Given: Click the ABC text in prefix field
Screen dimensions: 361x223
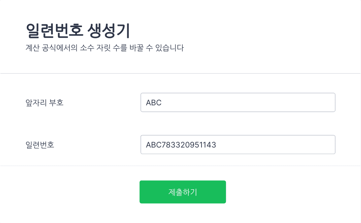Looking at the screenshot, I should [x=154, y=103].
